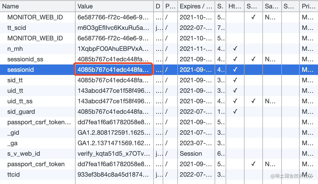Image resolution: width=318 pixels, height=184 pixels.
Task: Click the value cell of the uid_tt_ss row
Action: click(x=114, y=101)
